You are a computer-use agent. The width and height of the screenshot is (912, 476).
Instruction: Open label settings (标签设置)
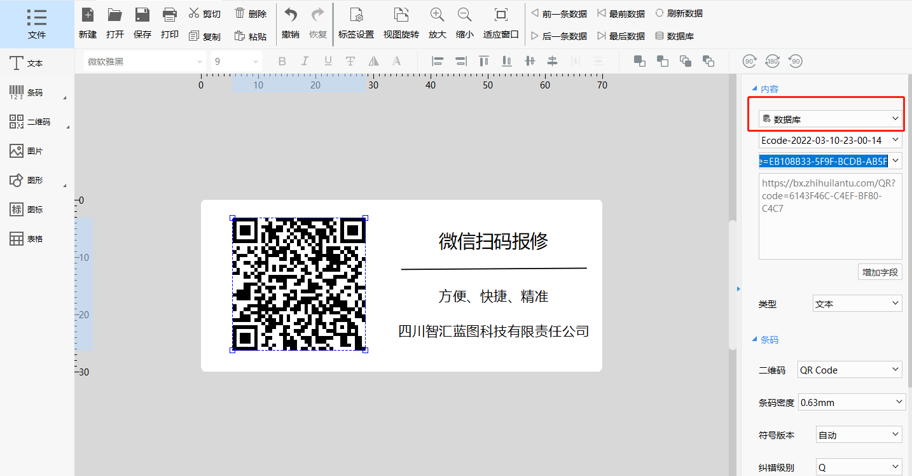356,24
